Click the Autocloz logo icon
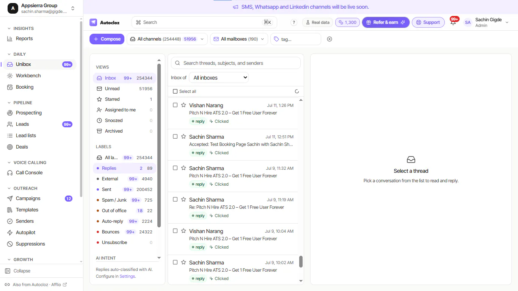 tap(93, 22)
